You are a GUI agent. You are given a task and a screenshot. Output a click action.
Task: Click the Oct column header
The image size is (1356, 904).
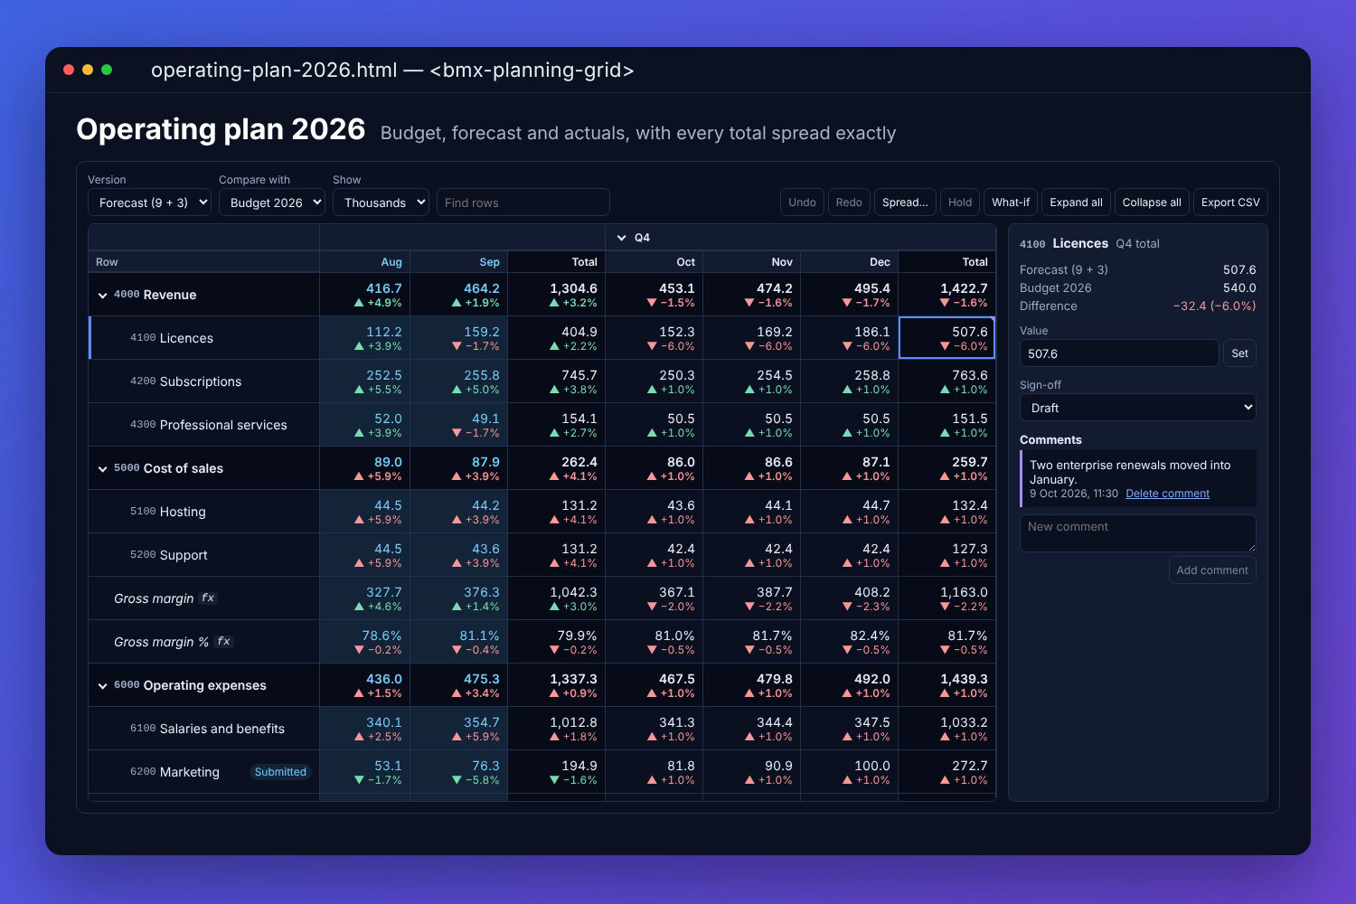(654, 262)
